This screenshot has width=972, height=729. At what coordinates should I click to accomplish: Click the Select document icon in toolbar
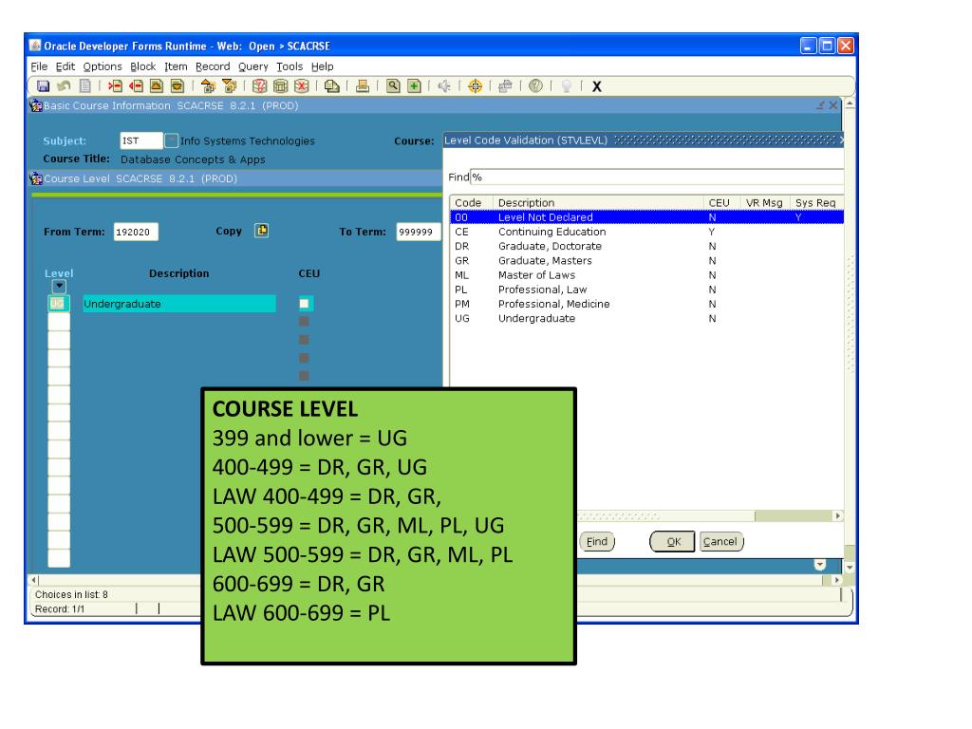(x=85, y=86)
